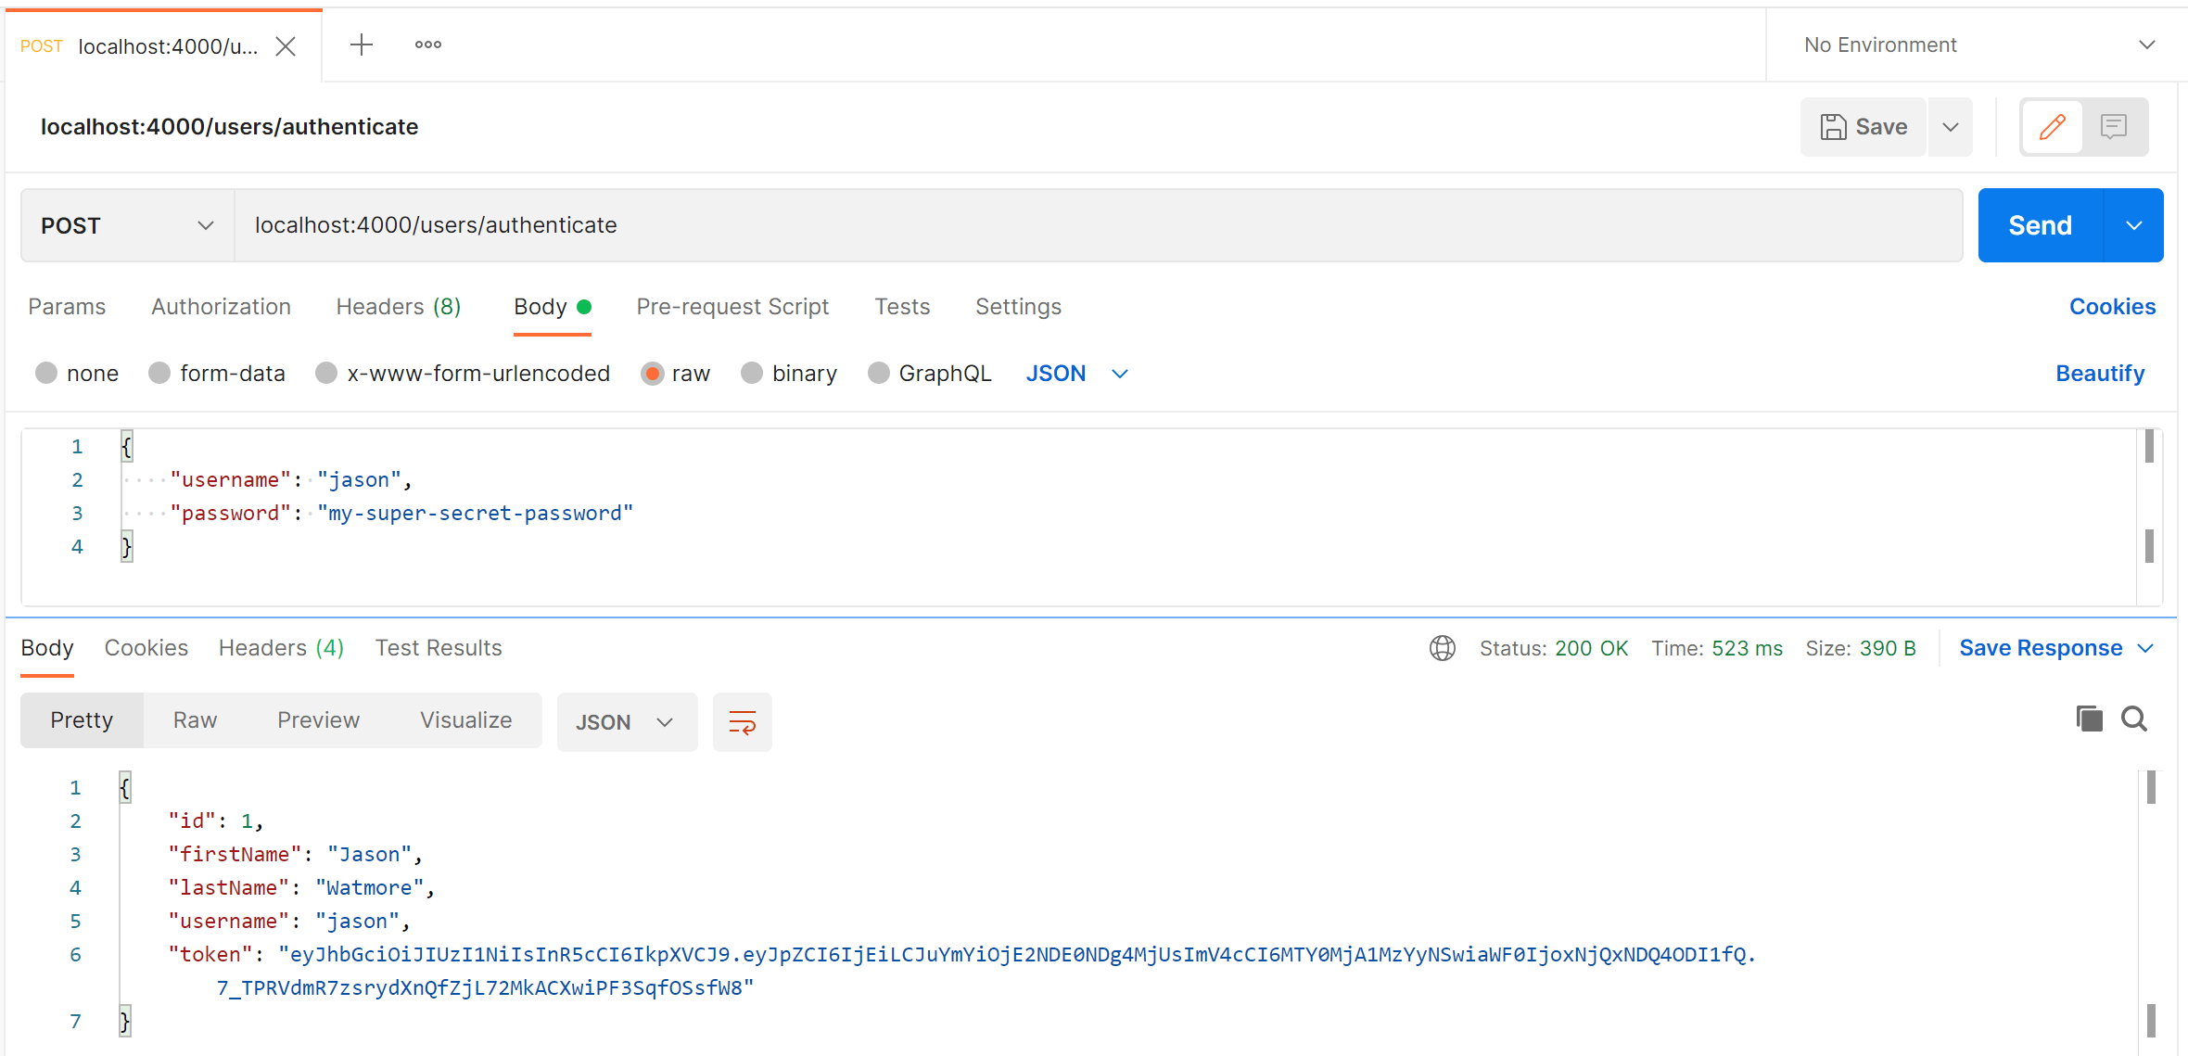The width and height of the screenshot is (2188, 1056).
Task: Click the response word-wrap icon
Action: 742,721
